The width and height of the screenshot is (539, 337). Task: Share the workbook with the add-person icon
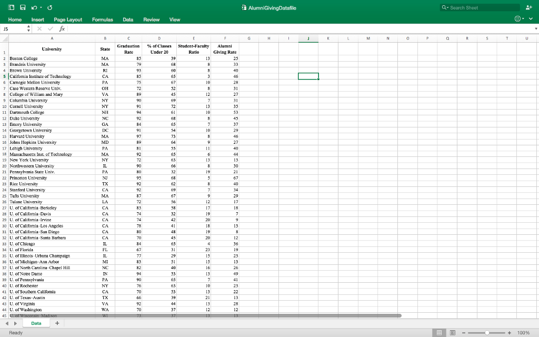pyautogui.click(x=528, y=7)
